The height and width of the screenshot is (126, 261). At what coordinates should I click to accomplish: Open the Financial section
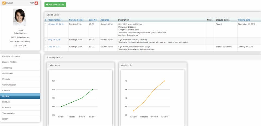[20, 79]
